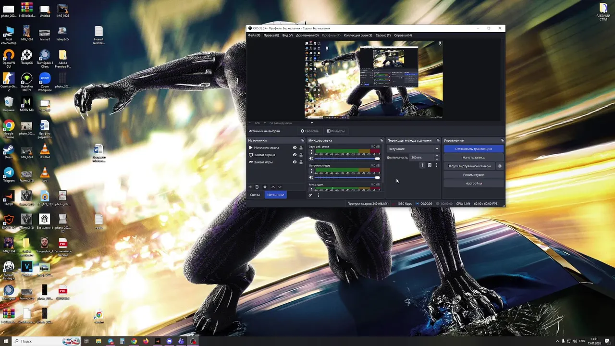Click the Свойства source button

coord(310,131)
